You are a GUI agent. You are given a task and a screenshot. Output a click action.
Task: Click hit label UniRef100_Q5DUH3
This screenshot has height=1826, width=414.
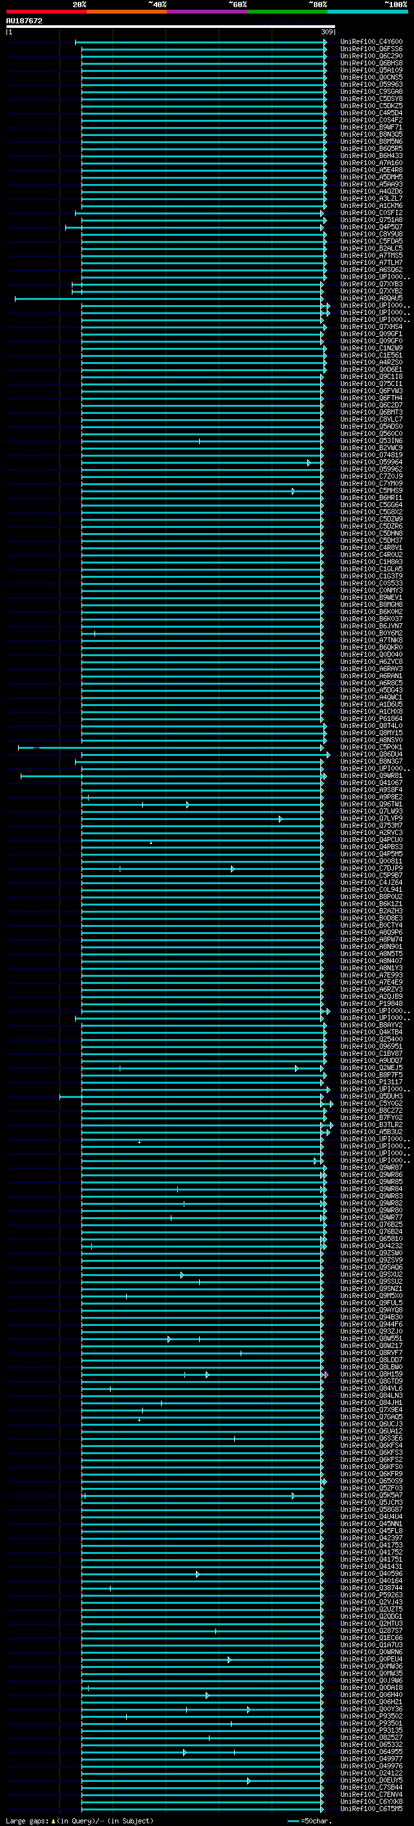point(371,1096)
